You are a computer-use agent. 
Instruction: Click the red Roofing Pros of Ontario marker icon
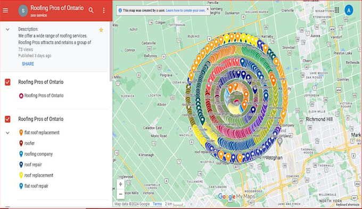point(21,95)
